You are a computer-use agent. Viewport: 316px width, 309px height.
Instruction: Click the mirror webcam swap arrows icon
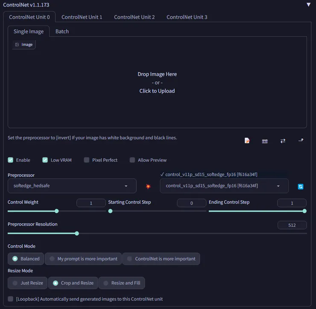(283, 141)
